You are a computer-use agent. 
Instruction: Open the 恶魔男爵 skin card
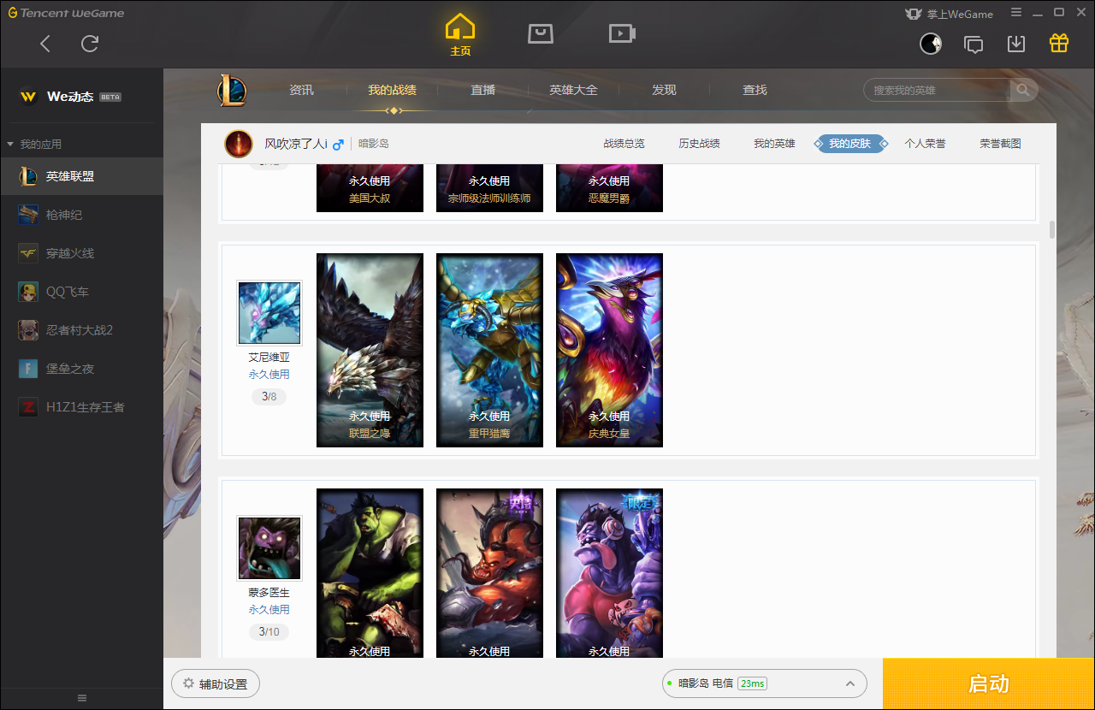coord(609,187)
